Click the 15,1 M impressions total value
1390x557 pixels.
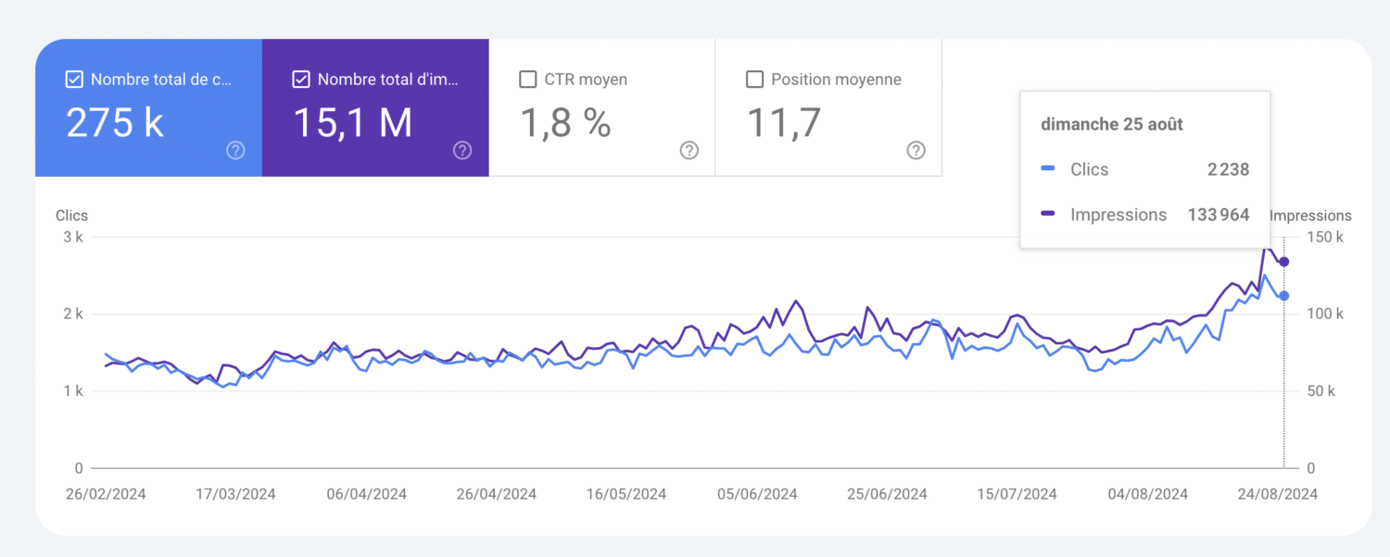(x=353, y=122)
